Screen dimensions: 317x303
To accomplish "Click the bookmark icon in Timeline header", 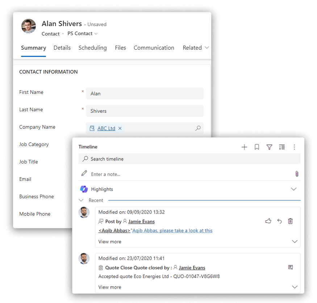I will [x=257, y=147].
